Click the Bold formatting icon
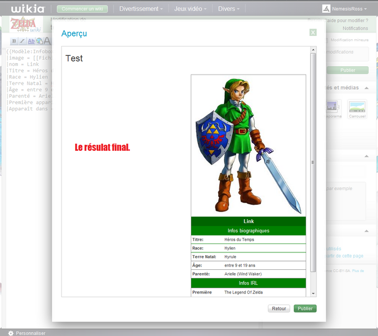This screenshot has width=378, height=336. (14, 41)
